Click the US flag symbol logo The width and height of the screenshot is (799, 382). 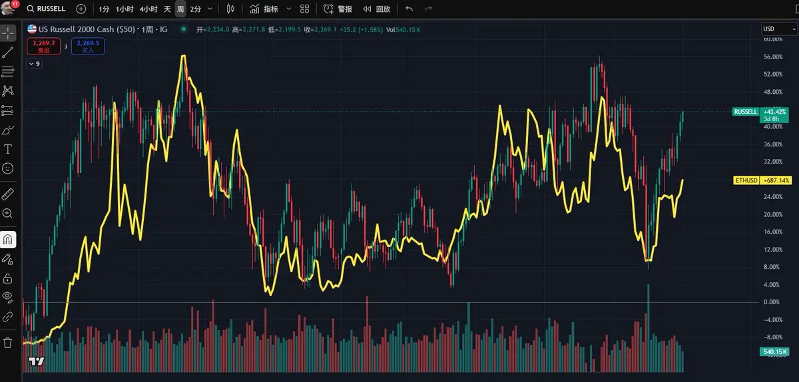[x=32, y=29]
